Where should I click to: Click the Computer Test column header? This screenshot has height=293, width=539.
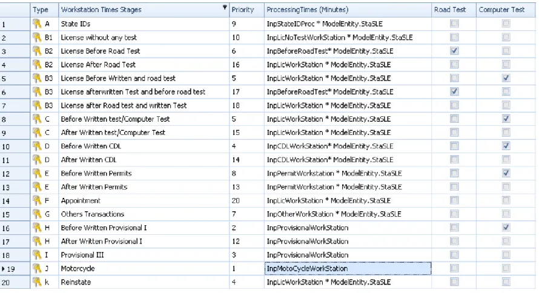point(506,10)
